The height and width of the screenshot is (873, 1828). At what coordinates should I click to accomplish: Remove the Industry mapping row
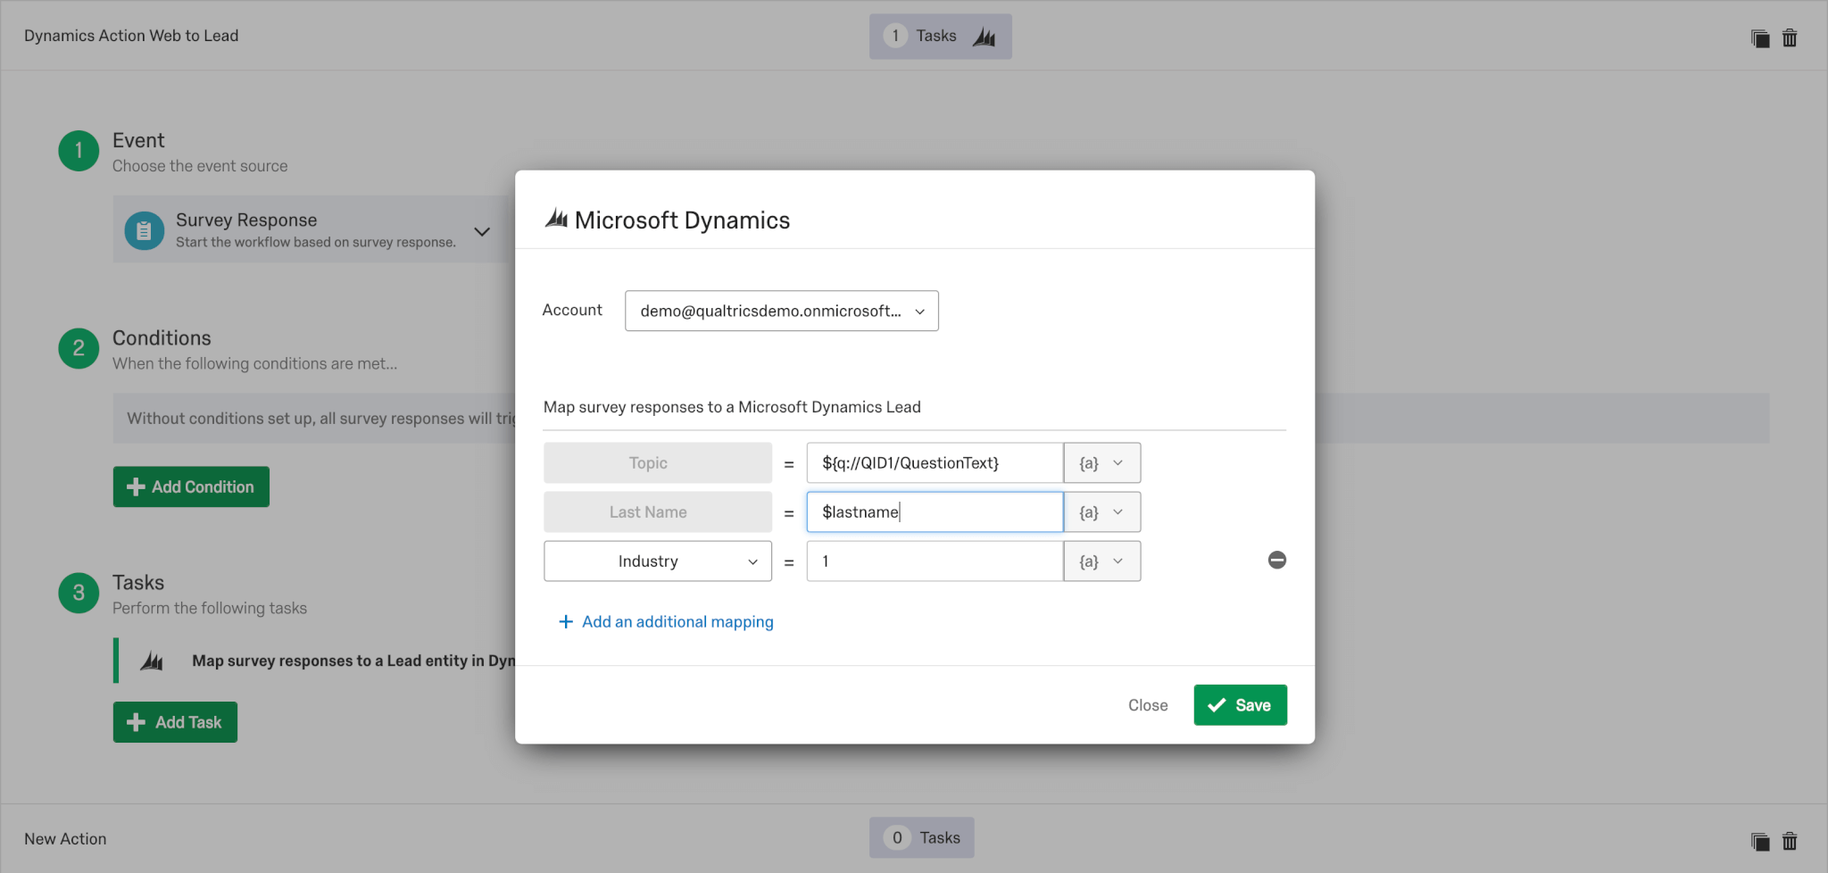tap(1277, 560)
